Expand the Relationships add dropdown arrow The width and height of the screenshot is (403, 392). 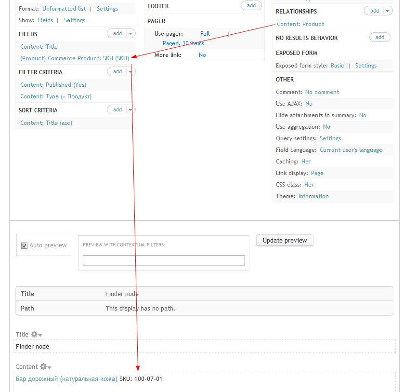tap(388, 11)
